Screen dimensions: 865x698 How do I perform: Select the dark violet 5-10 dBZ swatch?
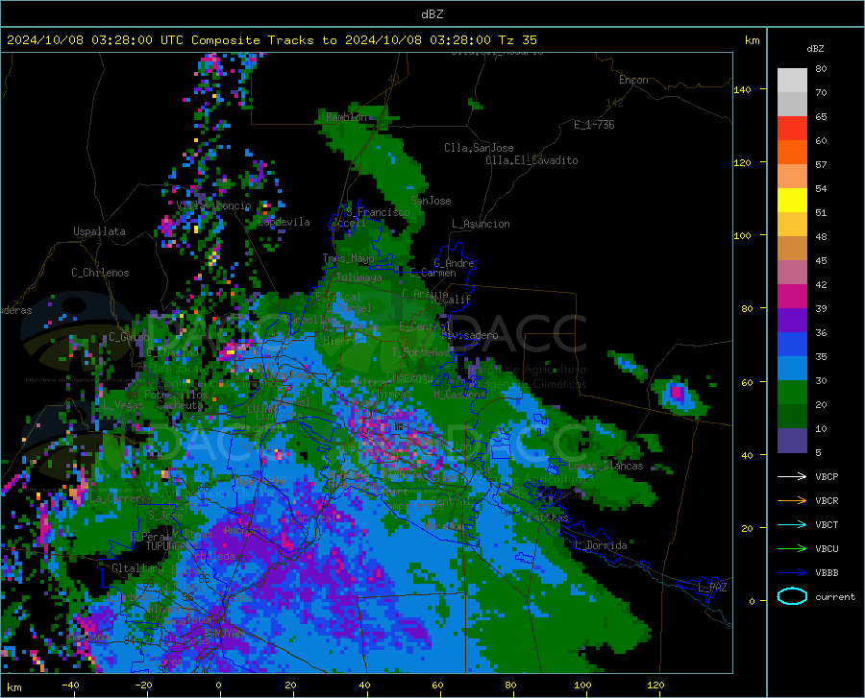point(792,440)
